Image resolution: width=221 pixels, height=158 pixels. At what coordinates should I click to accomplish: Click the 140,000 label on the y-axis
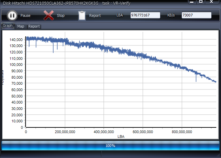(x=16, y=40)
